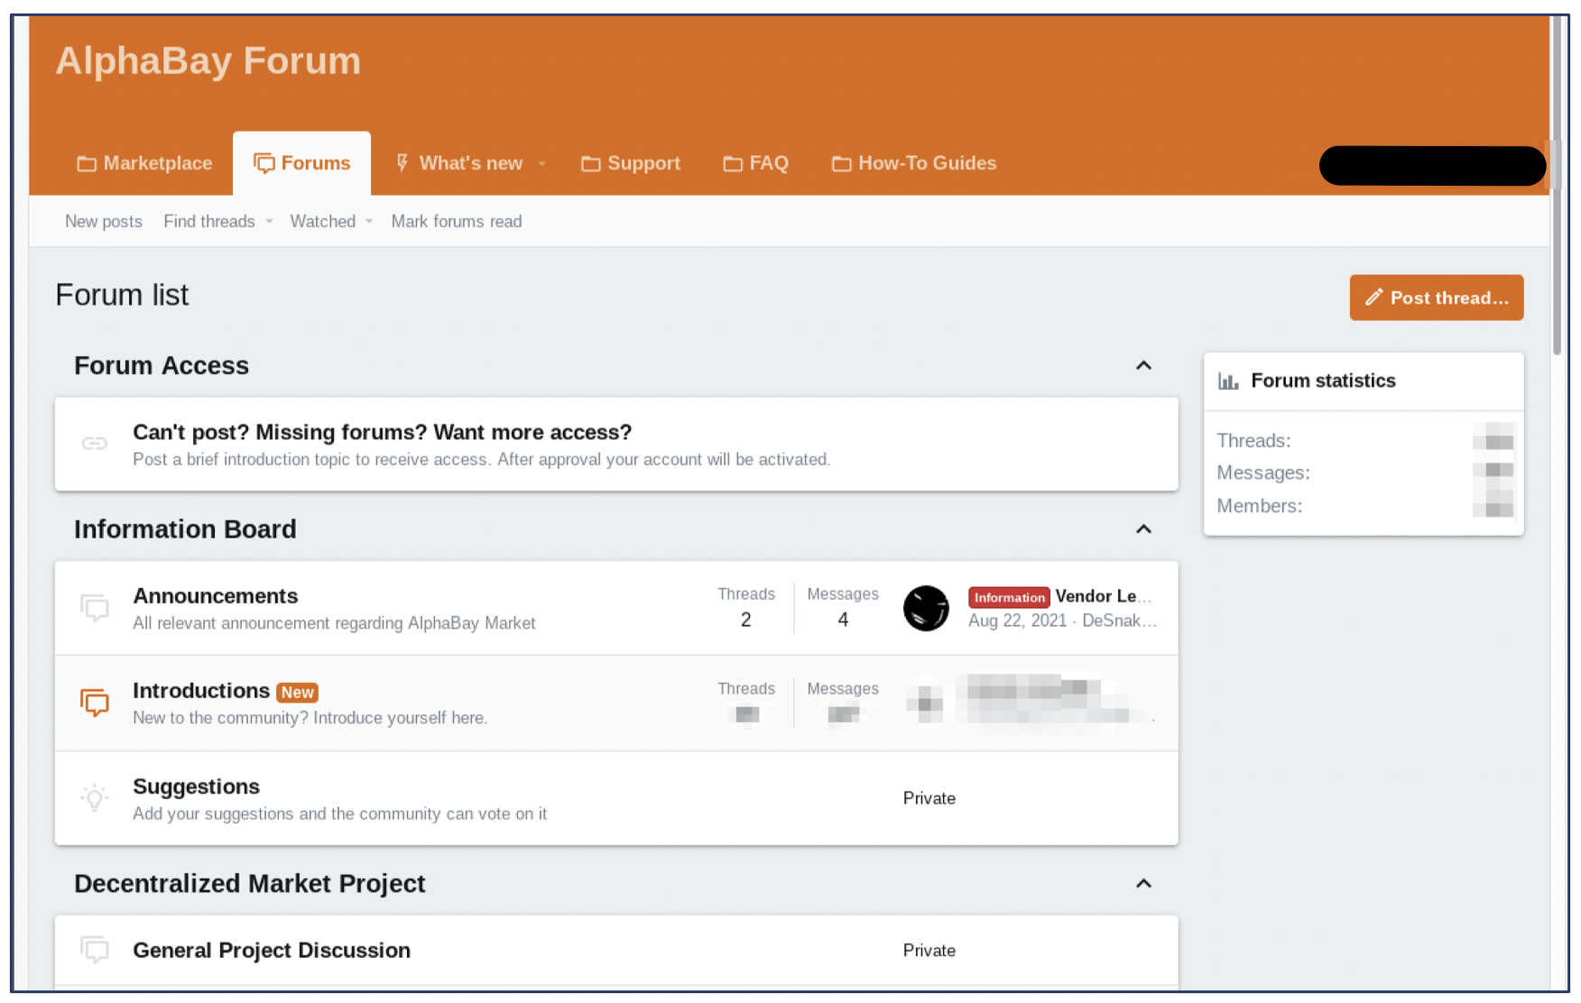Select the Forums tab
The width and height of the screenshot is (1581, 1003).
[x=301, y=163]
